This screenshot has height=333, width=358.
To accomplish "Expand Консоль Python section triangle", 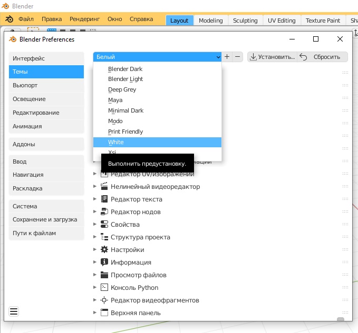I will coord(95,287).
